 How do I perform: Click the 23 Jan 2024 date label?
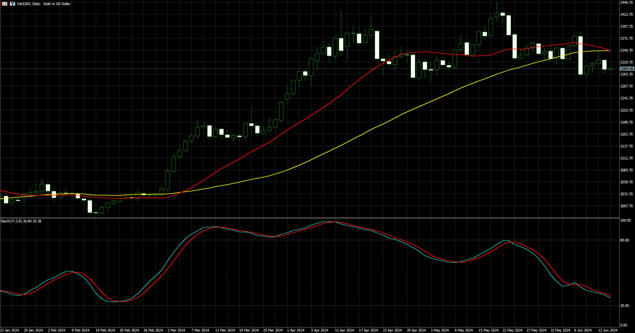point(10,330)
